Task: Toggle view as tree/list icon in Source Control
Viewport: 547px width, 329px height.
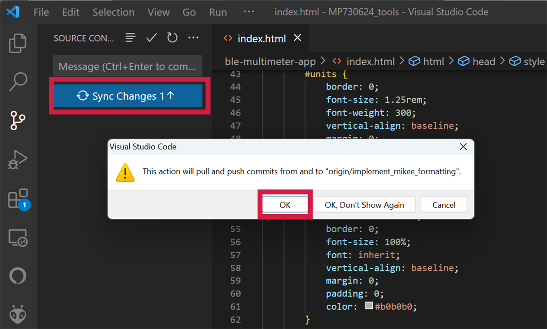Action: 131,37
